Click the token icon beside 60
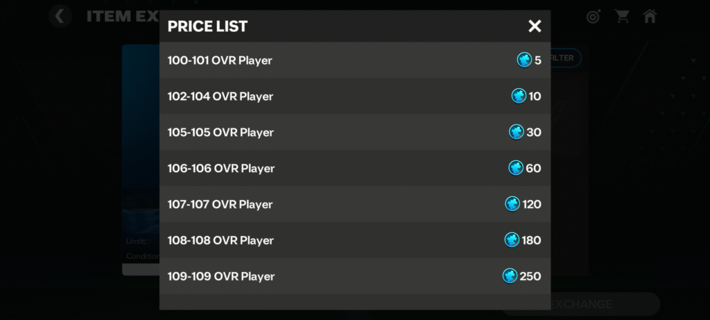This screenshot has width=710, height=320. point(516,168)
